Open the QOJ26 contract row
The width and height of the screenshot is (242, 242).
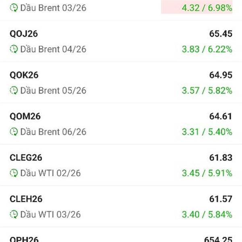[24, 34]
